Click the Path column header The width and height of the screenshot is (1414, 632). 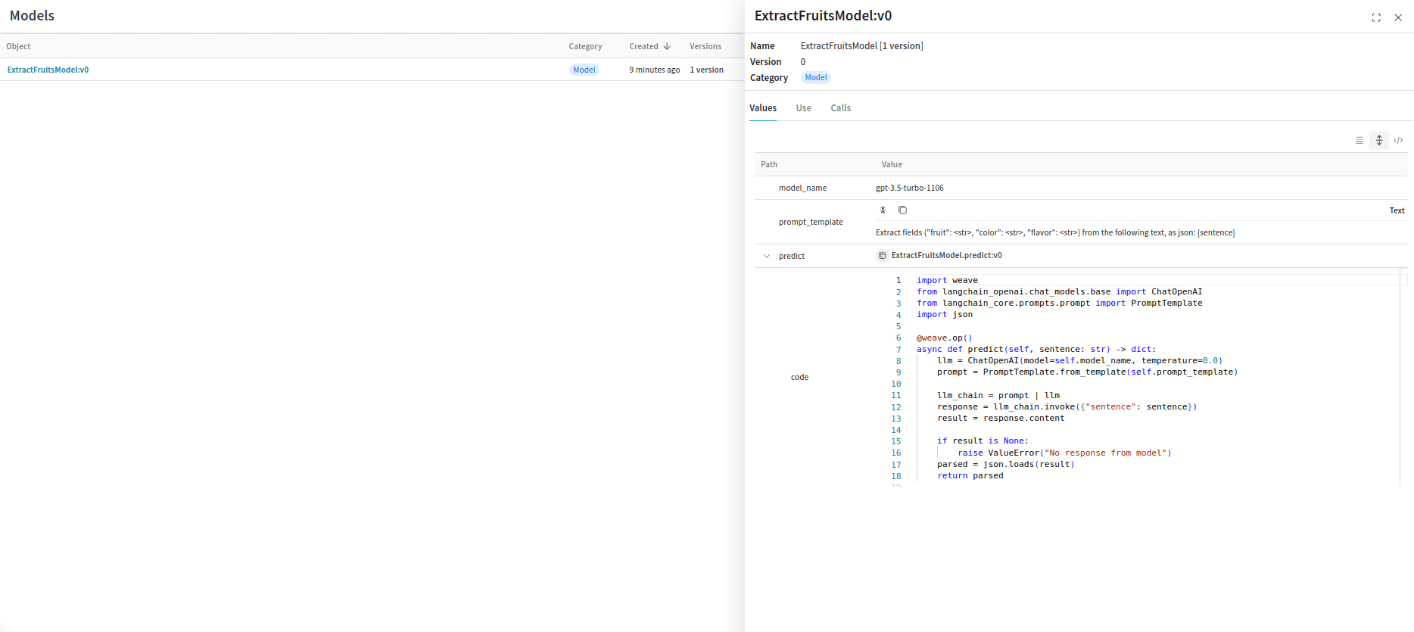click(x=769, y=164)
